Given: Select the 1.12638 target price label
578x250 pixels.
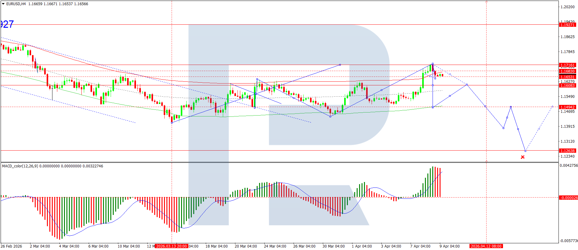Looking at the screenshot, I should [568, 151].
